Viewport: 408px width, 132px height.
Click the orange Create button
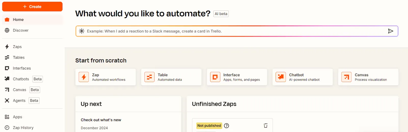click(32, 7)
